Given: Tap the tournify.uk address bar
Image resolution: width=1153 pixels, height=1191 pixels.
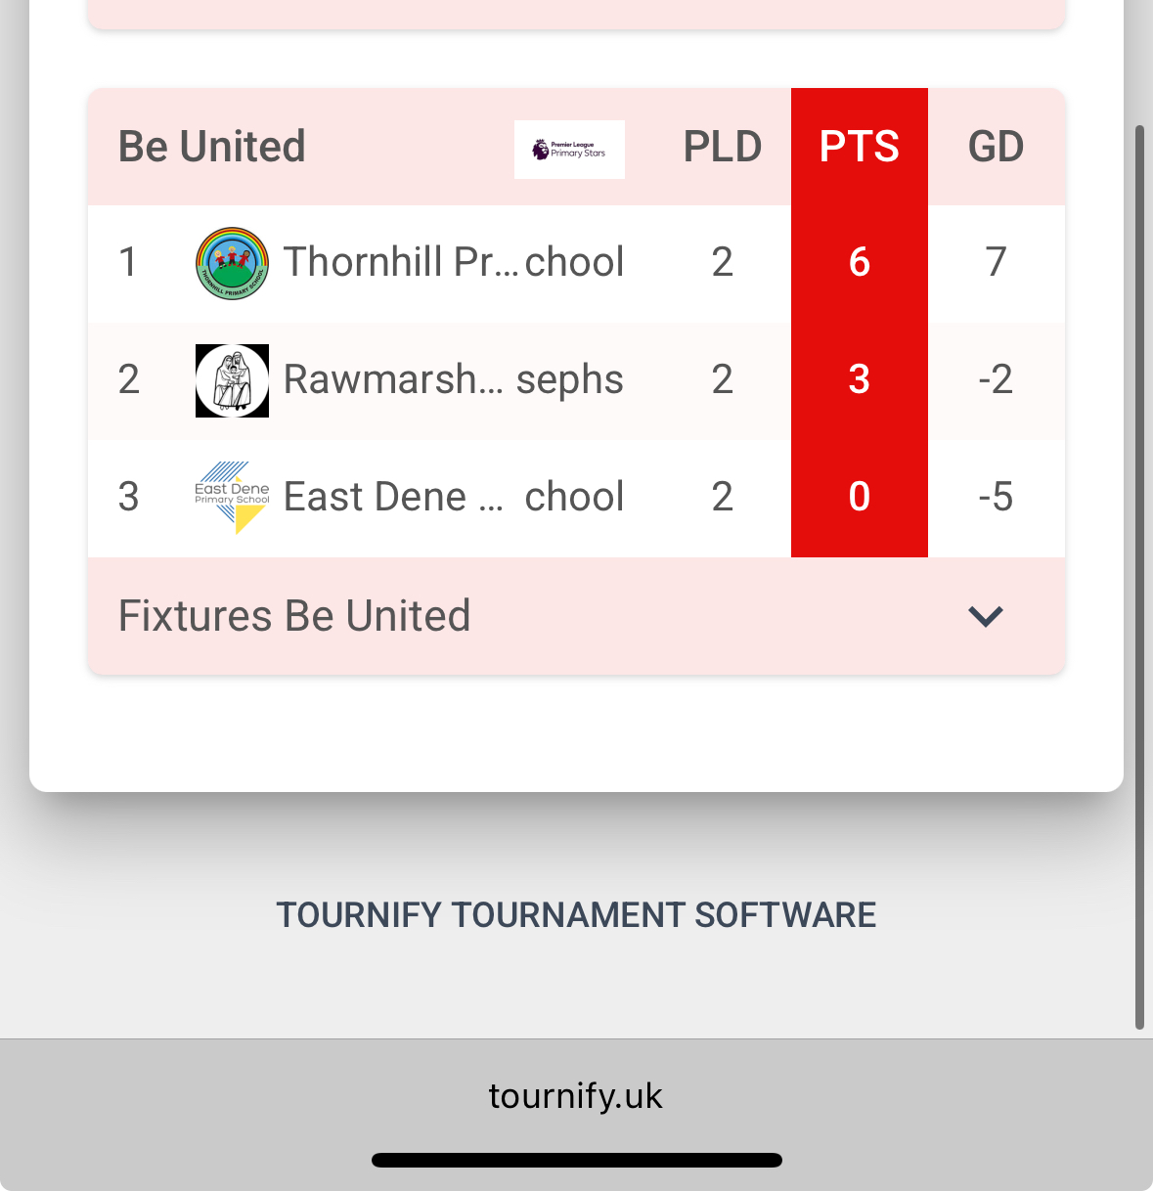Looking at the screenshot, I should tap(576, 1096).
